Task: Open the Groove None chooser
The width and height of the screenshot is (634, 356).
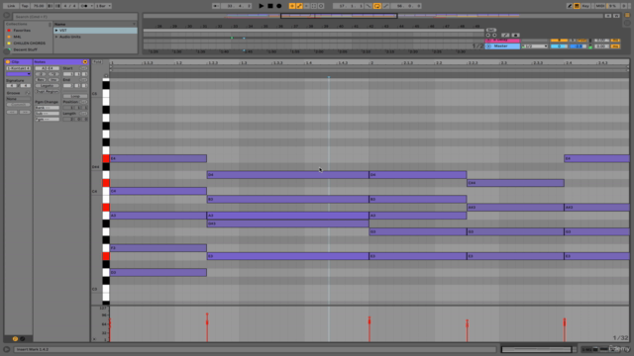Action: (18, 99)
